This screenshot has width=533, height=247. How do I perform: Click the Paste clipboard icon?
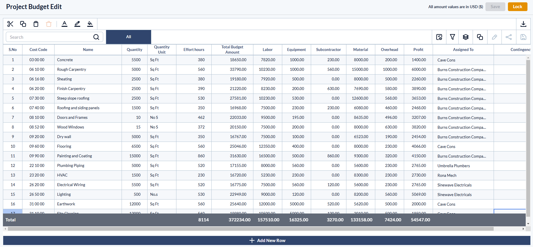click(x=36, y=24)
